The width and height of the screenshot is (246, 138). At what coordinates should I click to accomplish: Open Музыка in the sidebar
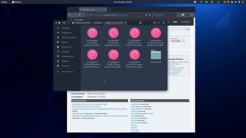pyautogui.click(x=67, y=61)
